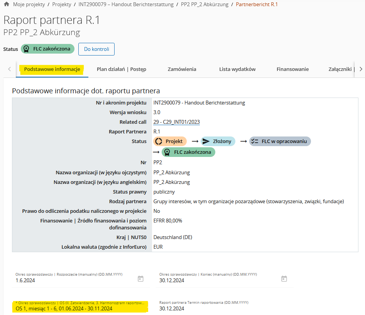Open the Zamówienia tab
Viewport: 365px width, 315px height.
click(182, 69)
